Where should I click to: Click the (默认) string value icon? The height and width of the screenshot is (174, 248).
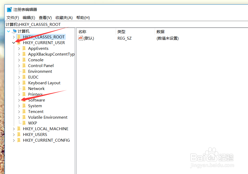[x=80, y=38]
